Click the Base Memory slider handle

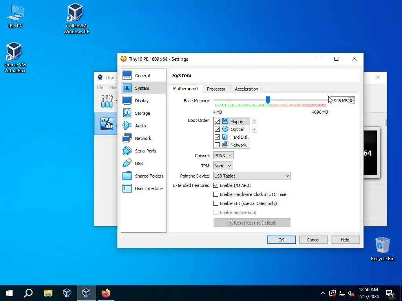pos(268,100)
